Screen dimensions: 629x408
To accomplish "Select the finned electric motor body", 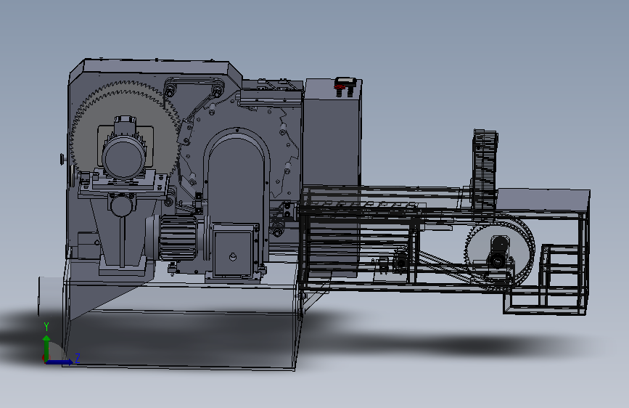I will tap(178, 237).
